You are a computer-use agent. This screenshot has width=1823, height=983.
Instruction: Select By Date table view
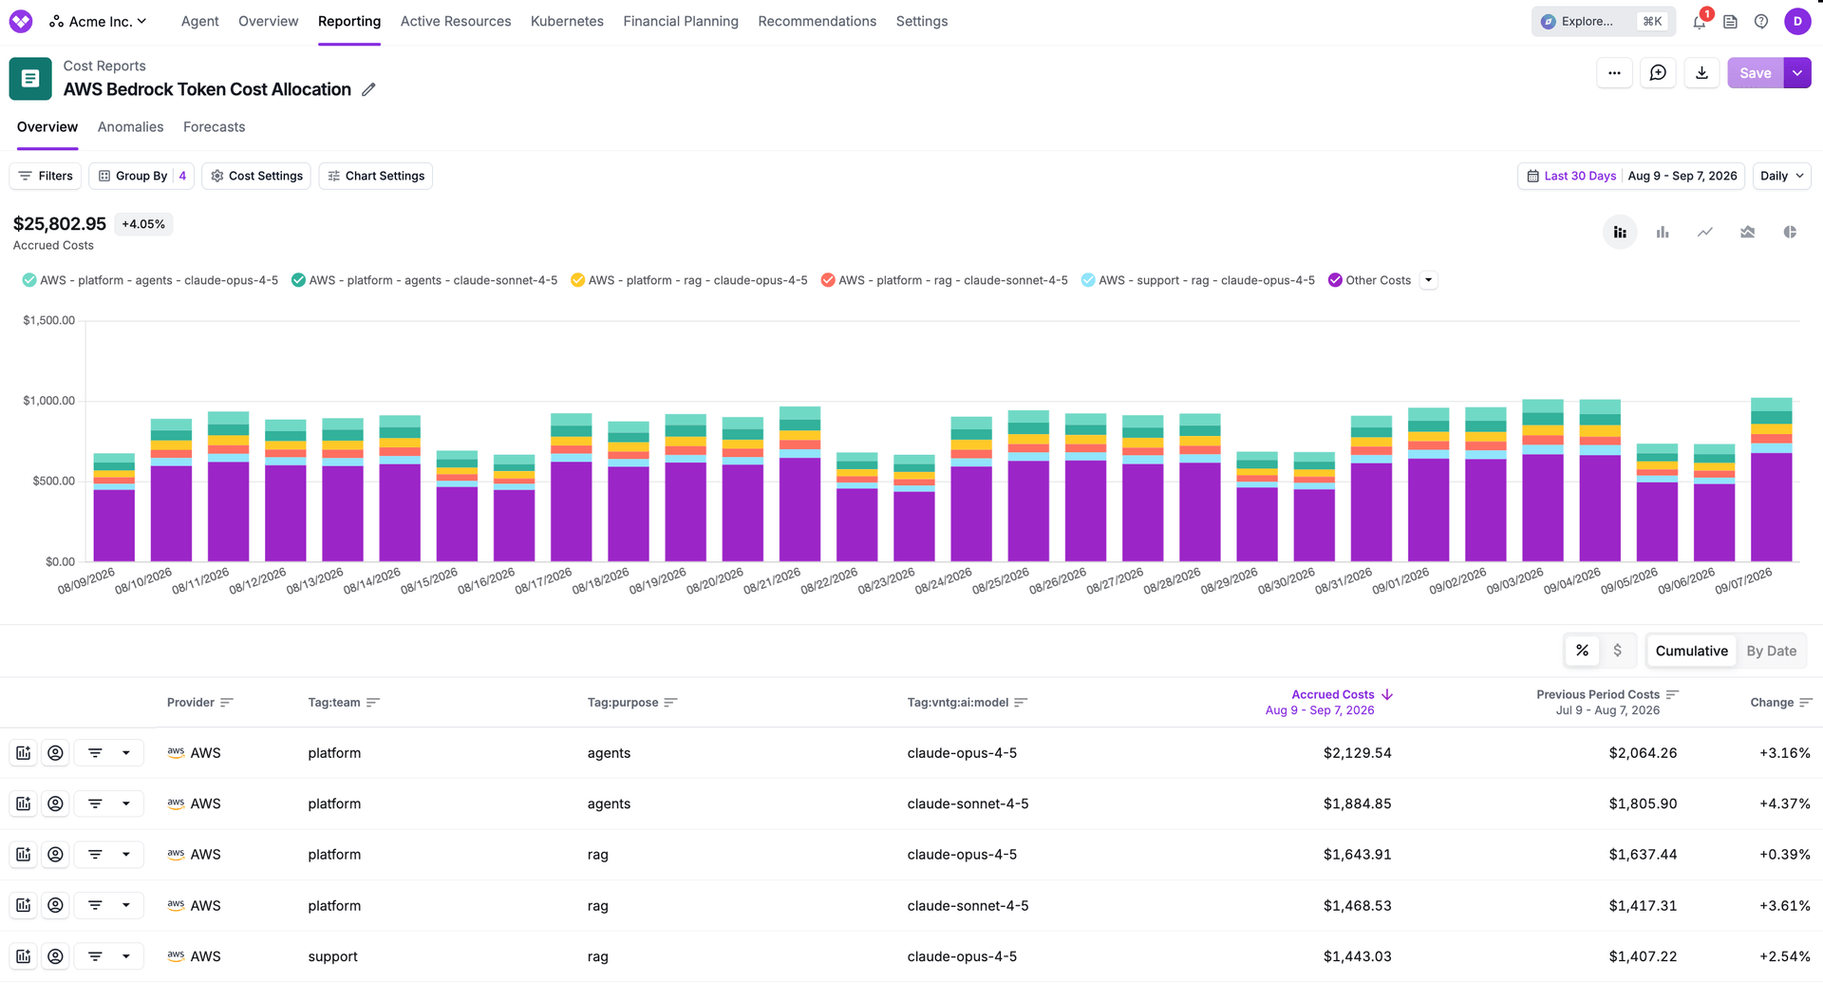[1771, 651]
